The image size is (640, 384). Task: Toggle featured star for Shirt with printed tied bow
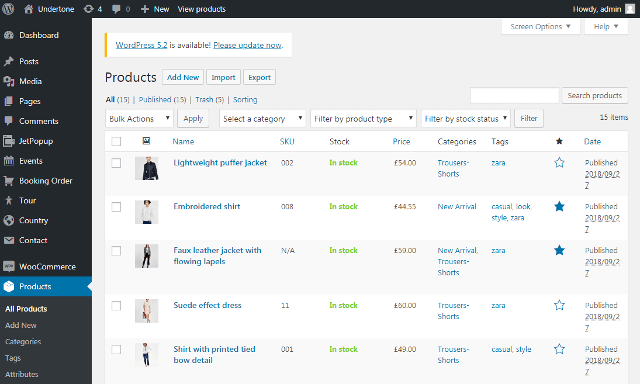coord(559,349)
